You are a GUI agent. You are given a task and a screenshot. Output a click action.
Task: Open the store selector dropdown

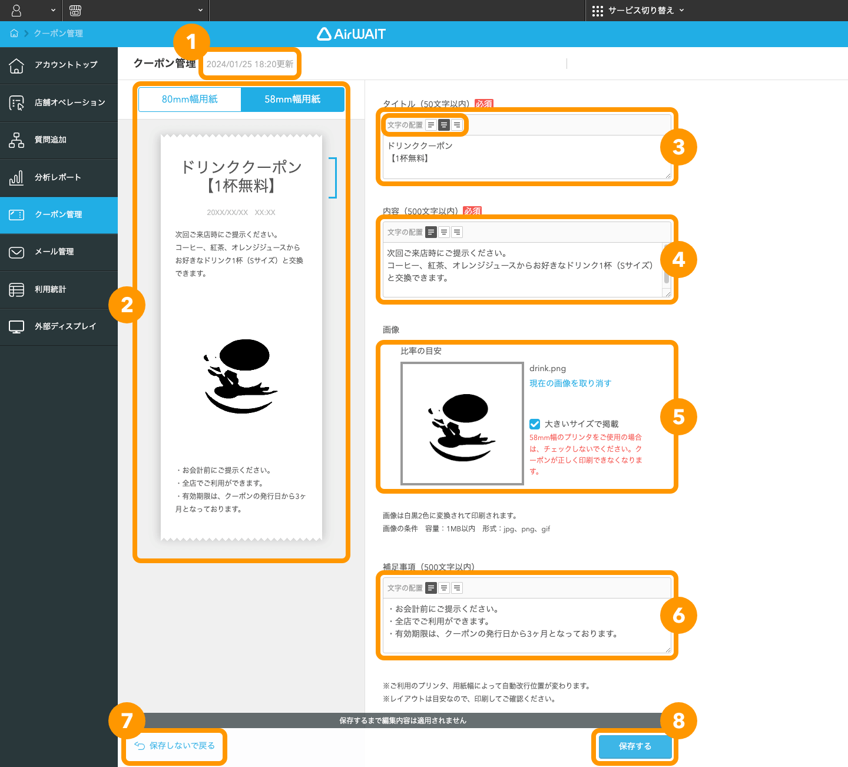click(135, 10)
